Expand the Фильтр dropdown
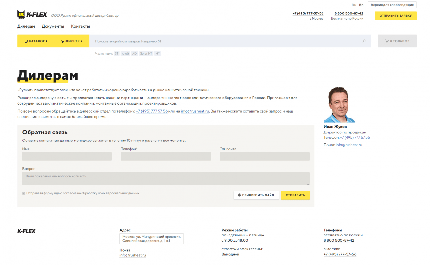Screen dimensions: 430x265 pos(72,41)
